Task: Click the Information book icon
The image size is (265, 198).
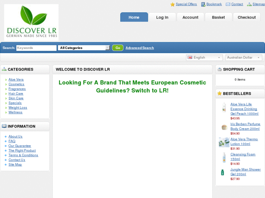Action: point(4,126)
